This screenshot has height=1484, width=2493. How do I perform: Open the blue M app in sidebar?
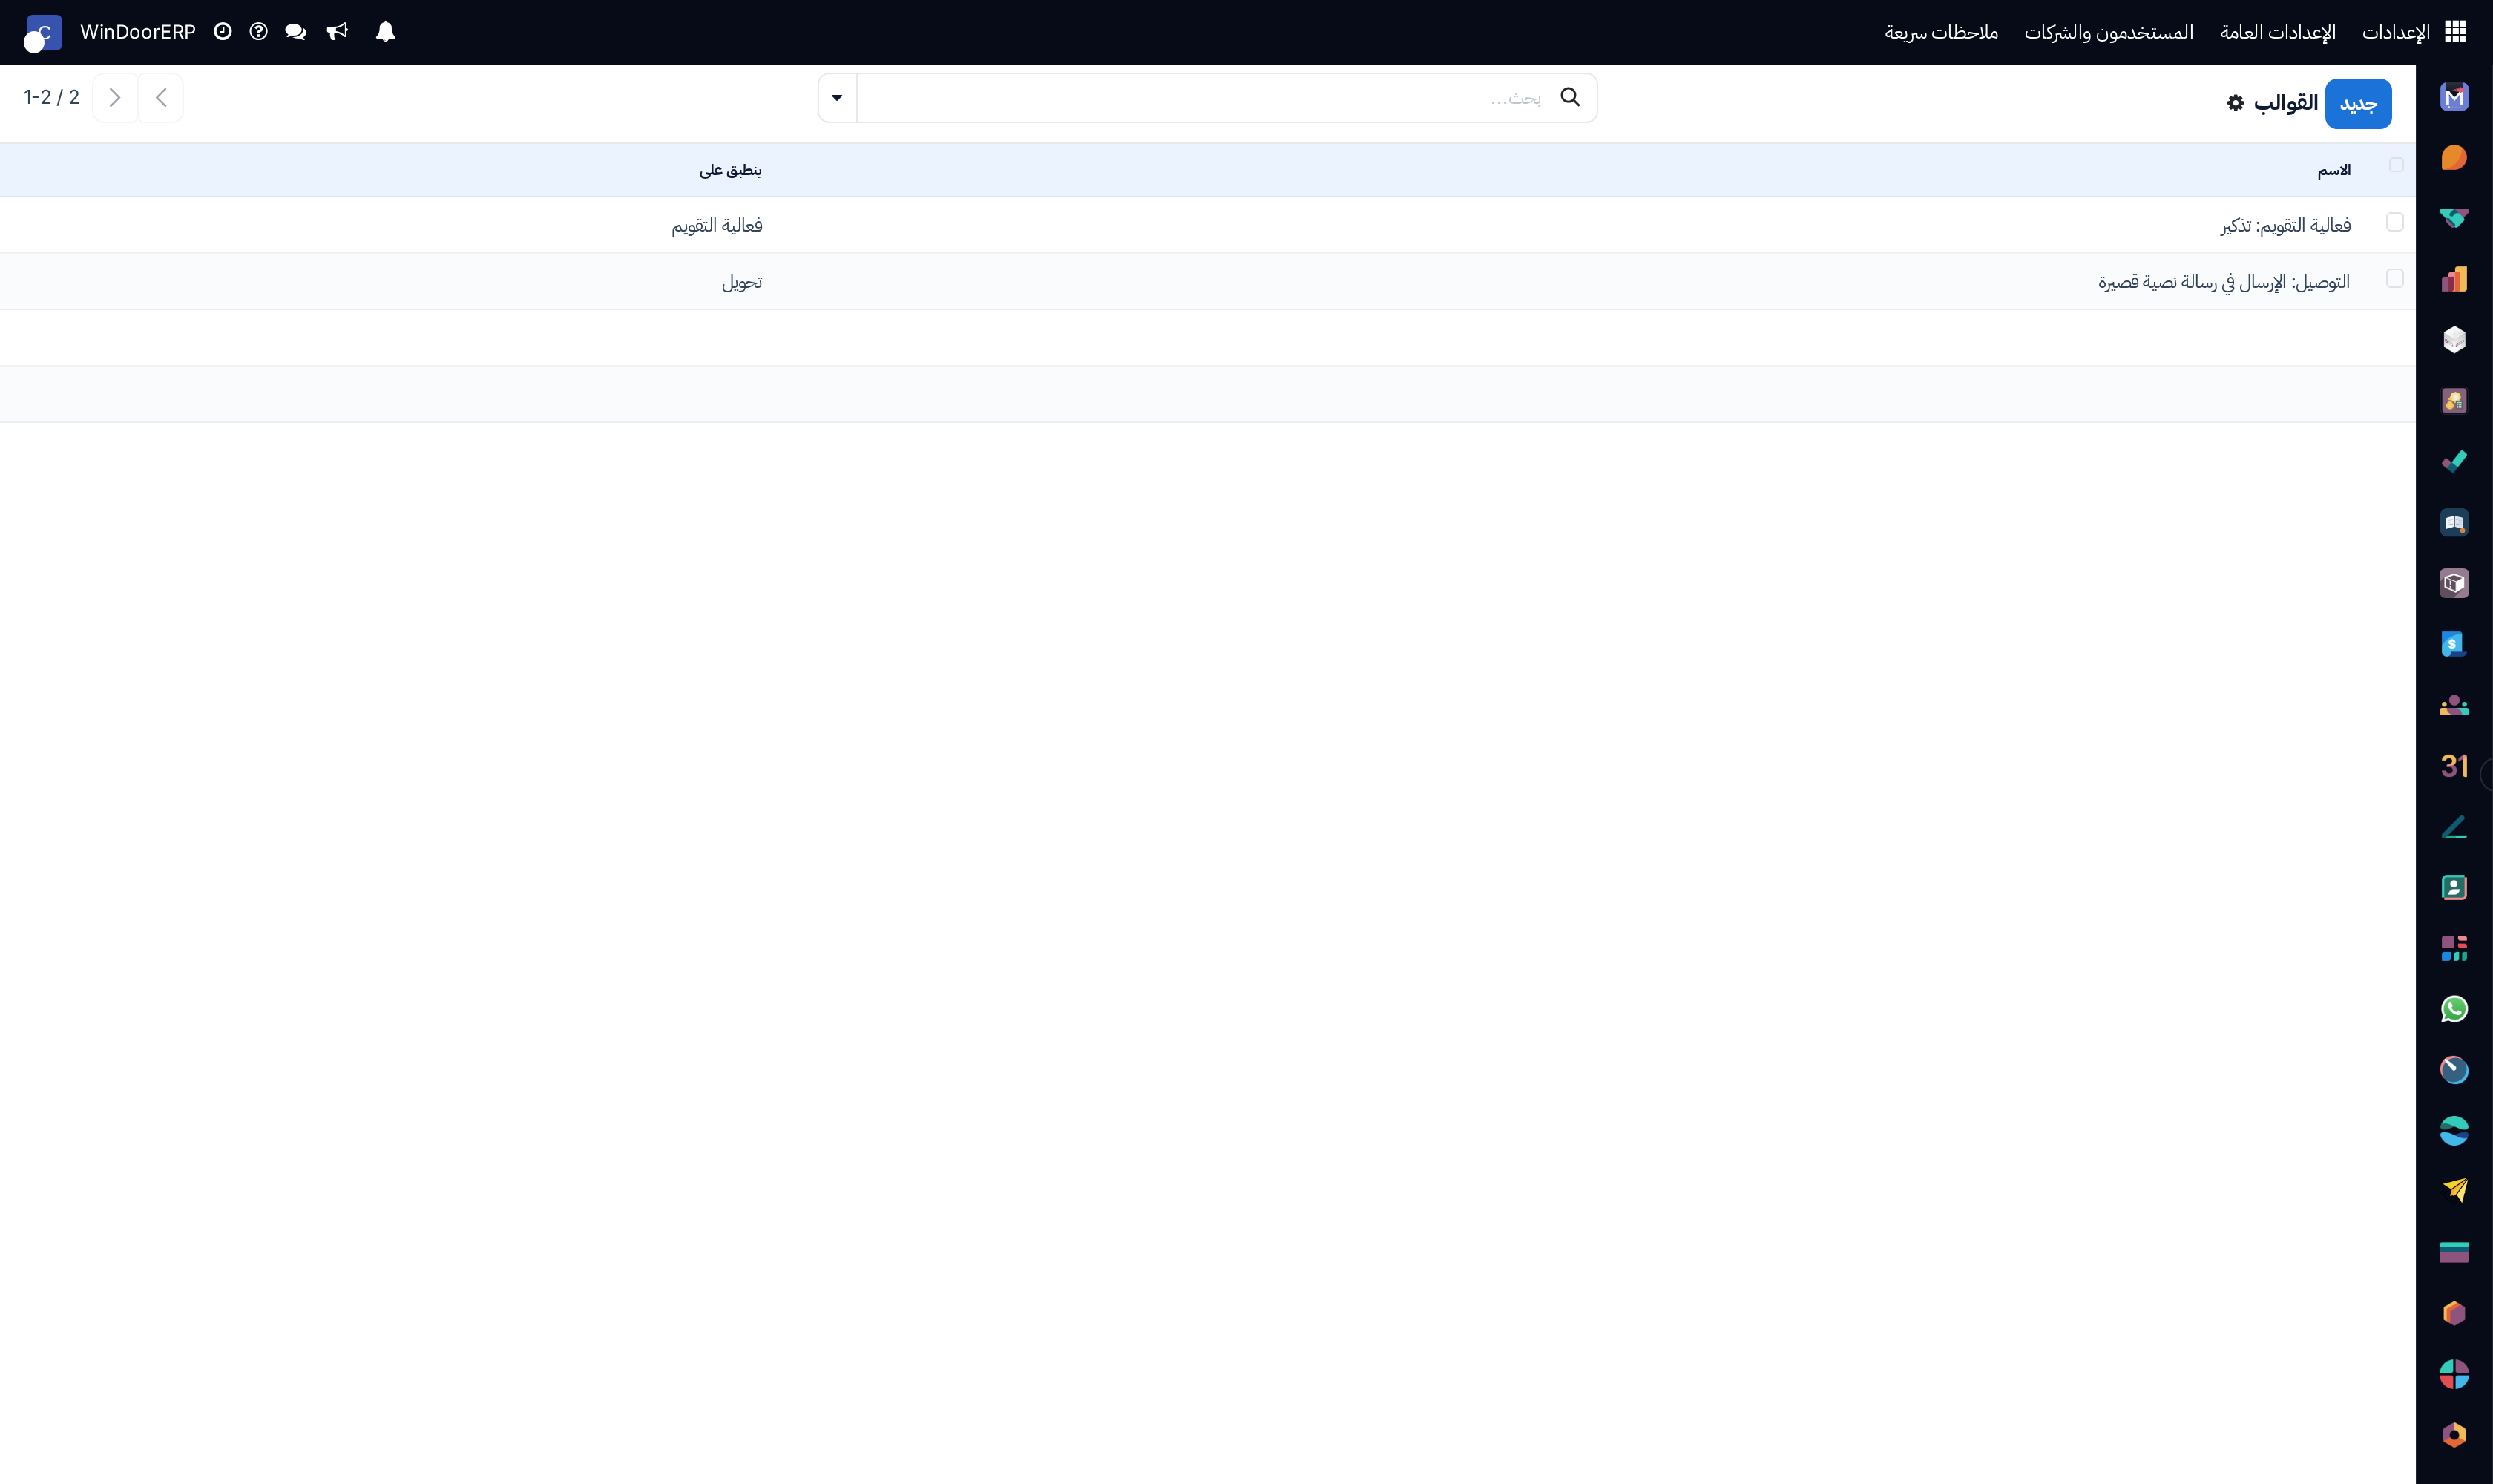tap(2454, 97)
